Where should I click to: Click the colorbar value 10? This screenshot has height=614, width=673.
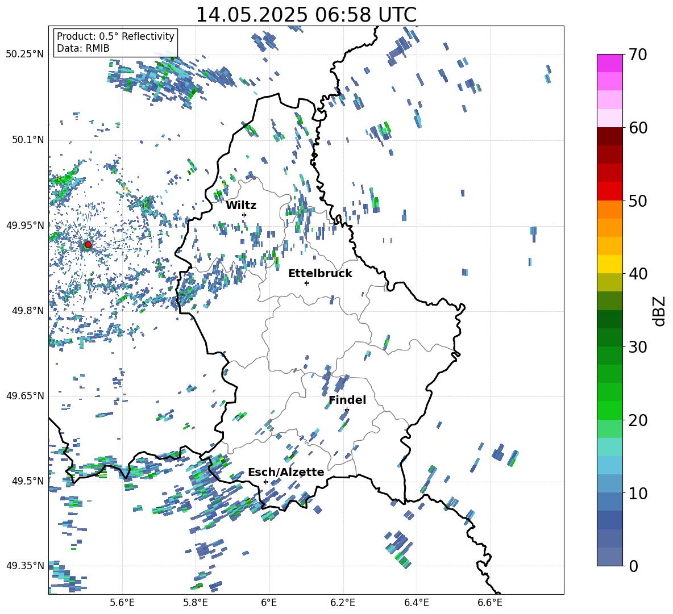(x=637, y=493)
